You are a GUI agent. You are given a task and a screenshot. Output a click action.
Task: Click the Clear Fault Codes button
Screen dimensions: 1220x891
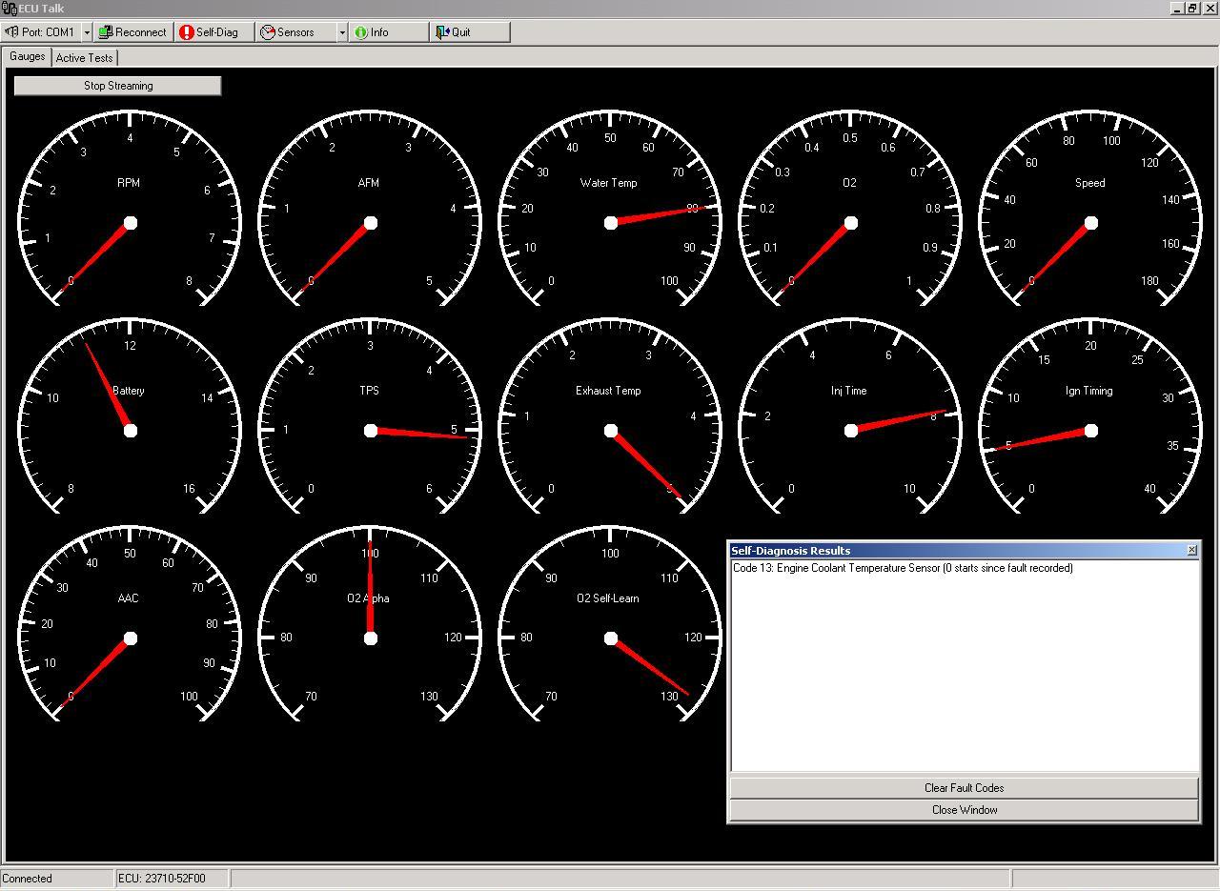pyautogui.click(x=963, y=788)
